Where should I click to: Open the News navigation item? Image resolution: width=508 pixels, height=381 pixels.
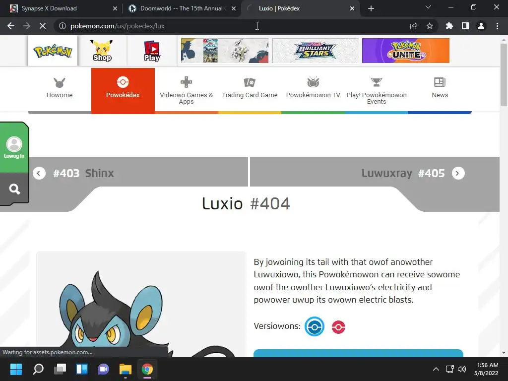coord(440,90)
